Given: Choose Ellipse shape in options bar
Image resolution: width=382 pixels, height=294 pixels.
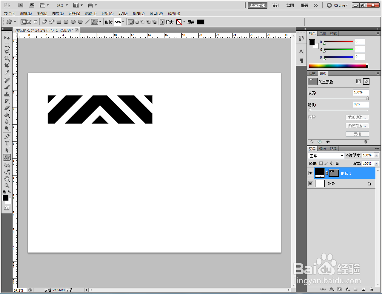Looking at the screenshot, I should point(73,22).
